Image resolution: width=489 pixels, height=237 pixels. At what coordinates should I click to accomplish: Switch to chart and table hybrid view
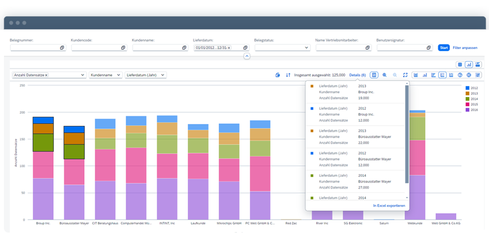[477, 65]
